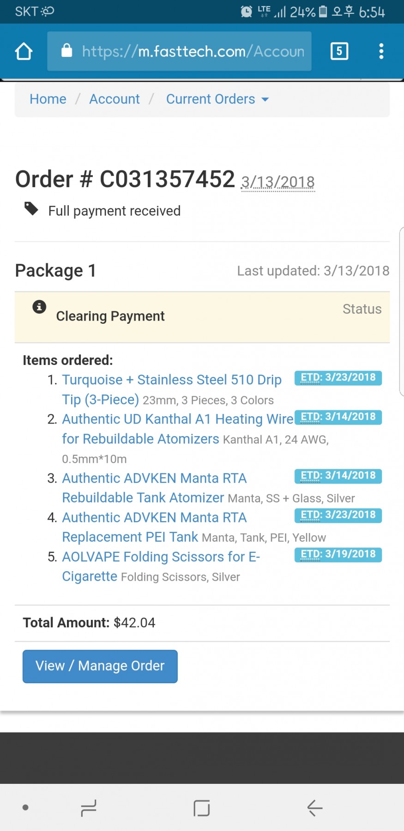Viewport: 404px width, 831px height.
Task: Tap the Android back navigation arrow
Action: 315,808
